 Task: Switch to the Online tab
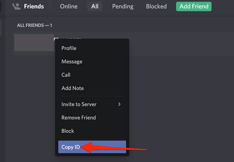(x=68, y=7)
